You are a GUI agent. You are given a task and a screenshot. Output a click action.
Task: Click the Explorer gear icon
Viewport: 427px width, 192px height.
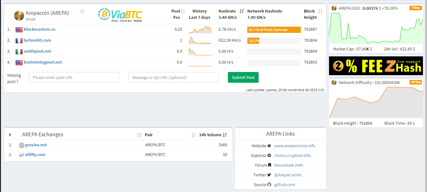(269, 155)
